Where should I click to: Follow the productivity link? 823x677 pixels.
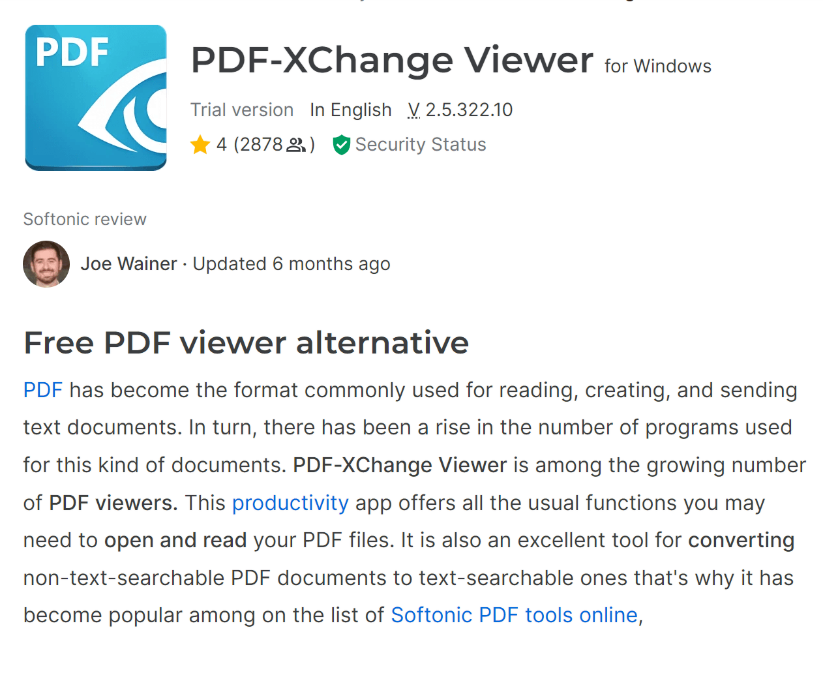pos(290,503)
